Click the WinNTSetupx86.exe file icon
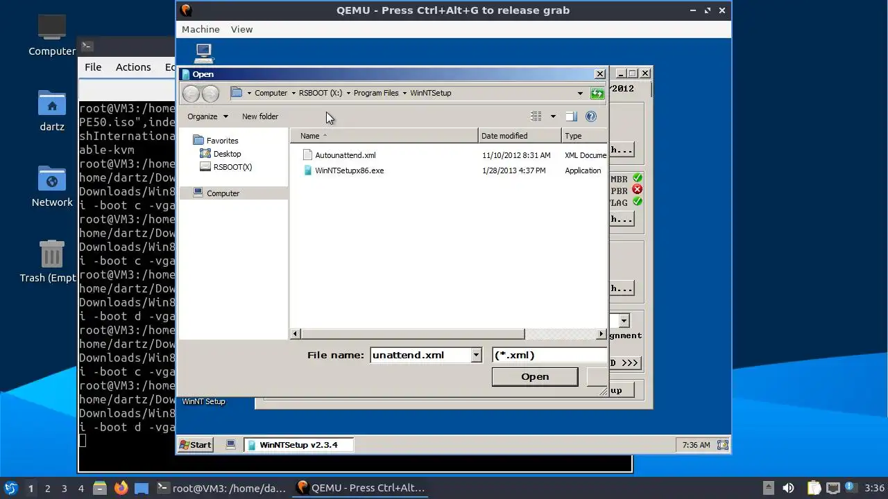This screenshot has height=499, width=888. point(308,170)
